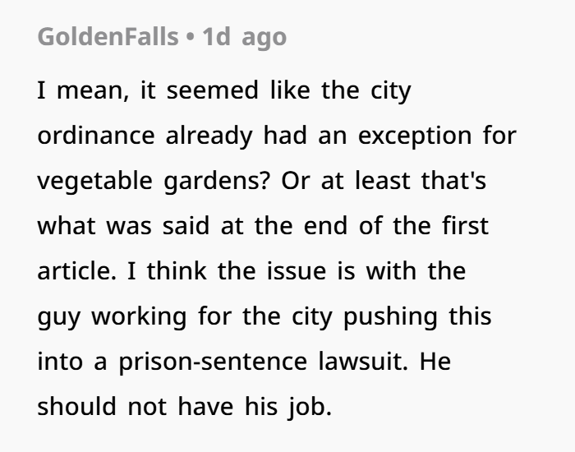Viewport: 575px width, 452px height.
Task: Click the "1d ago" comment timestamp
Action: click(244, 37)
